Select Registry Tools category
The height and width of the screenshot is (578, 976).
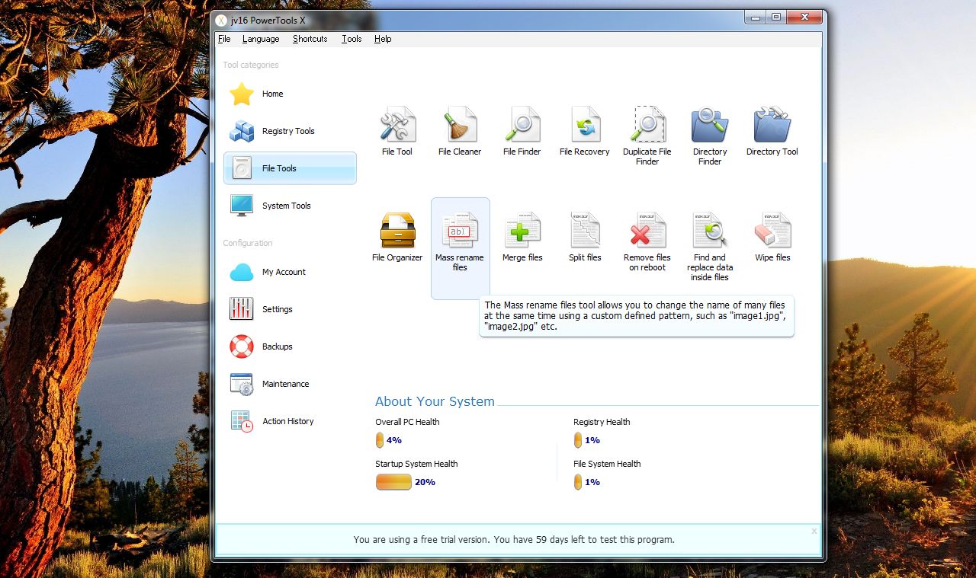click(x=290, y=131)
